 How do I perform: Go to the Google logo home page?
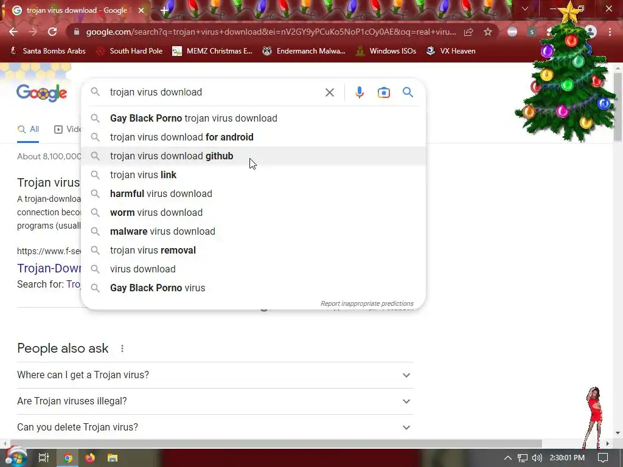(42, 93)
